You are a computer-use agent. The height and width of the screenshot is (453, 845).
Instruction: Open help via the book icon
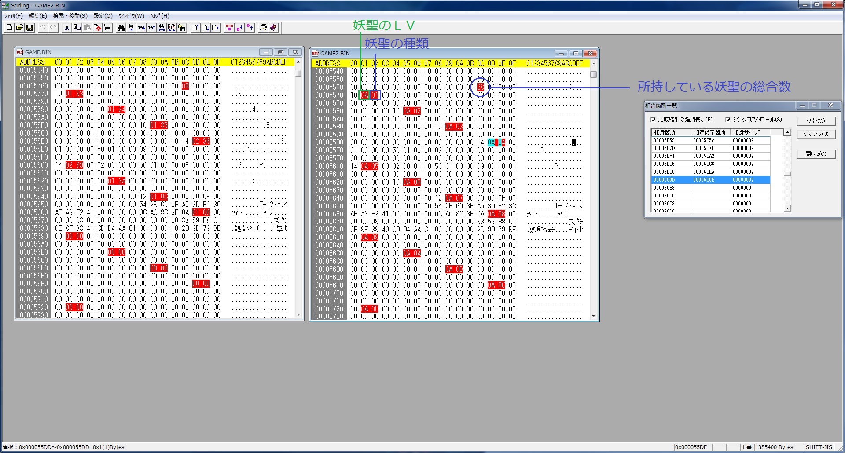pyautogui.click(x=273, y=28)
